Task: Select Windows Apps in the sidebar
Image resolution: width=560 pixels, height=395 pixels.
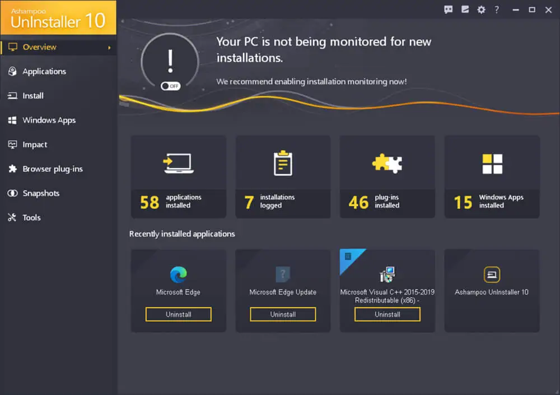Action: point(58,120)
